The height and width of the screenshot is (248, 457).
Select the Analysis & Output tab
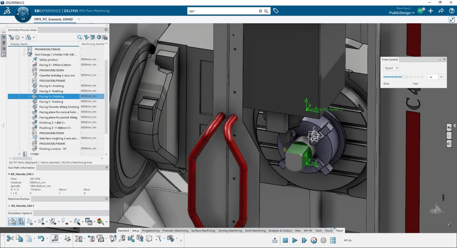(x=280, y=230)
